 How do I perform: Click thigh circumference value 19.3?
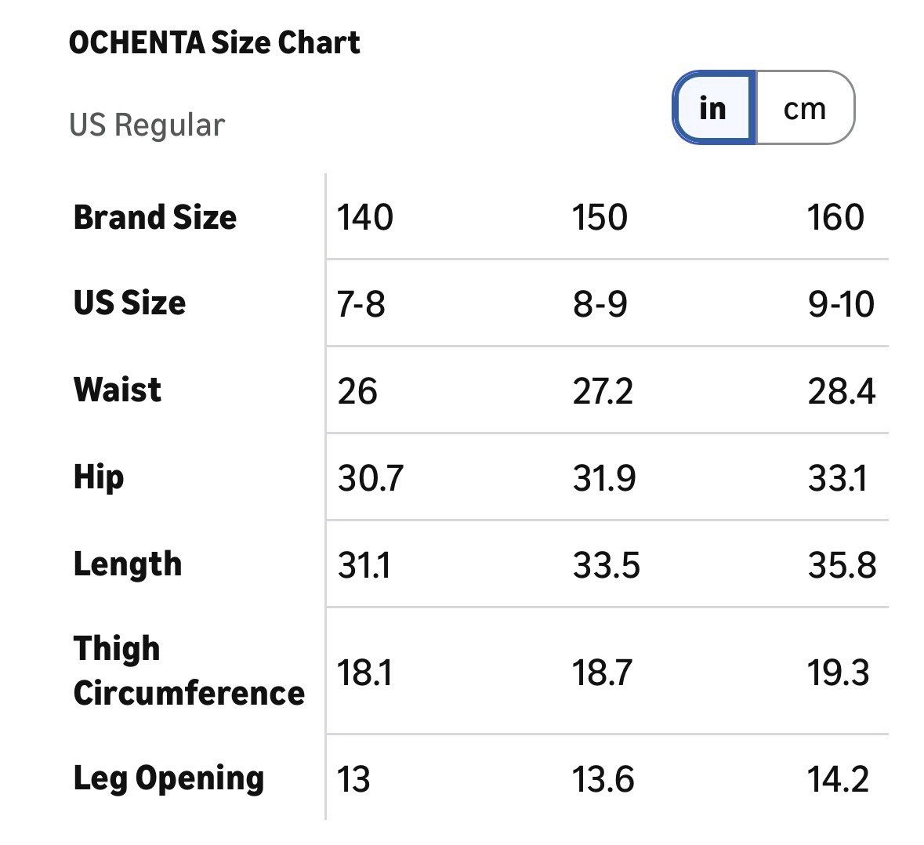click(838, 673)
